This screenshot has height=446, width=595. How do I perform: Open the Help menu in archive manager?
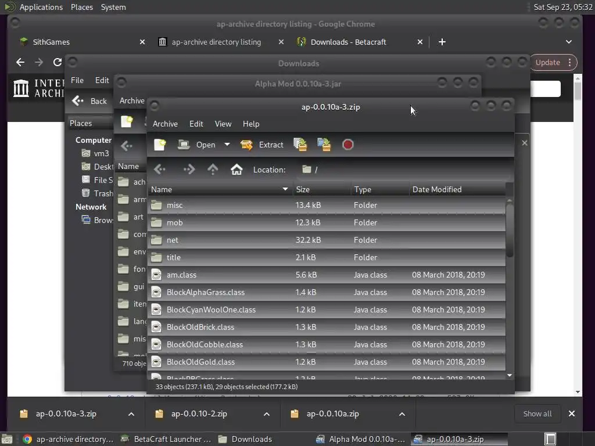(x=251, y=124)
